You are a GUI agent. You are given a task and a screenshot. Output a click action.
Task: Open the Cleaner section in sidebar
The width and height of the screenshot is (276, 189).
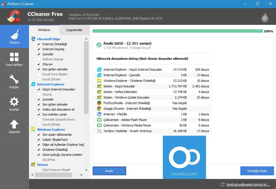coord(14,37)
